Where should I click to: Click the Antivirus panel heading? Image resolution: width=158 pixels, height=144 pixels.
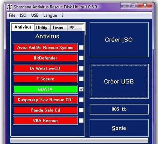(47, 36)
